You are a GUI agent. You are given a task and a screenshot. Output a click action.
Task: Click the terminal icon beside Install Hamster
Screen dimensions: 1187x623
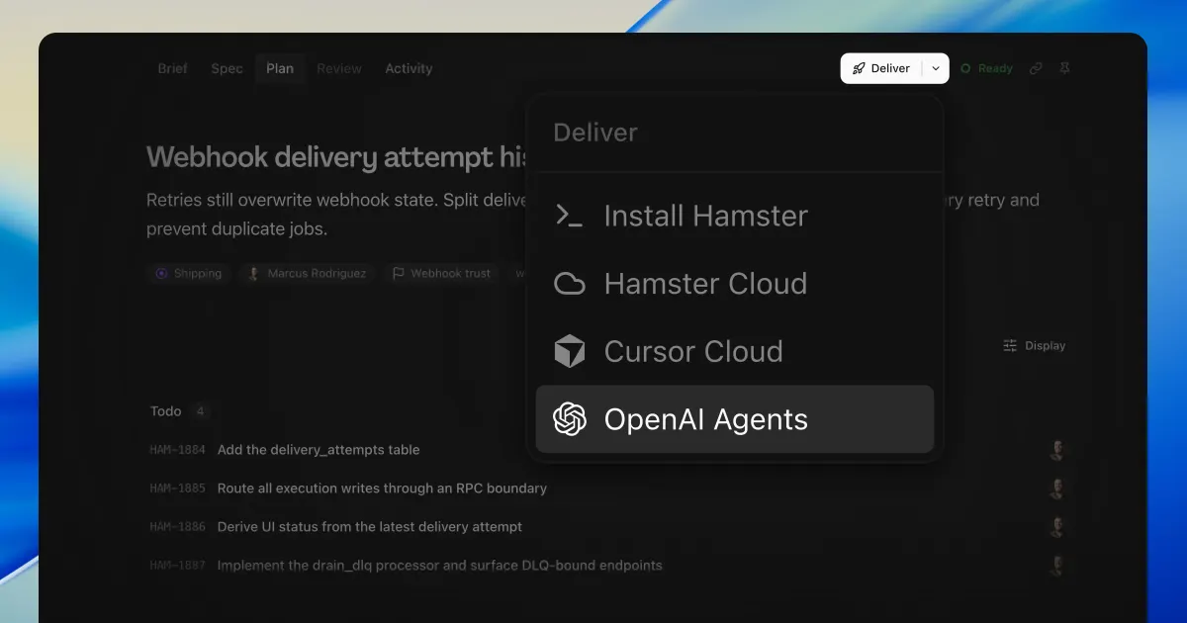click(x=569, y=216)
